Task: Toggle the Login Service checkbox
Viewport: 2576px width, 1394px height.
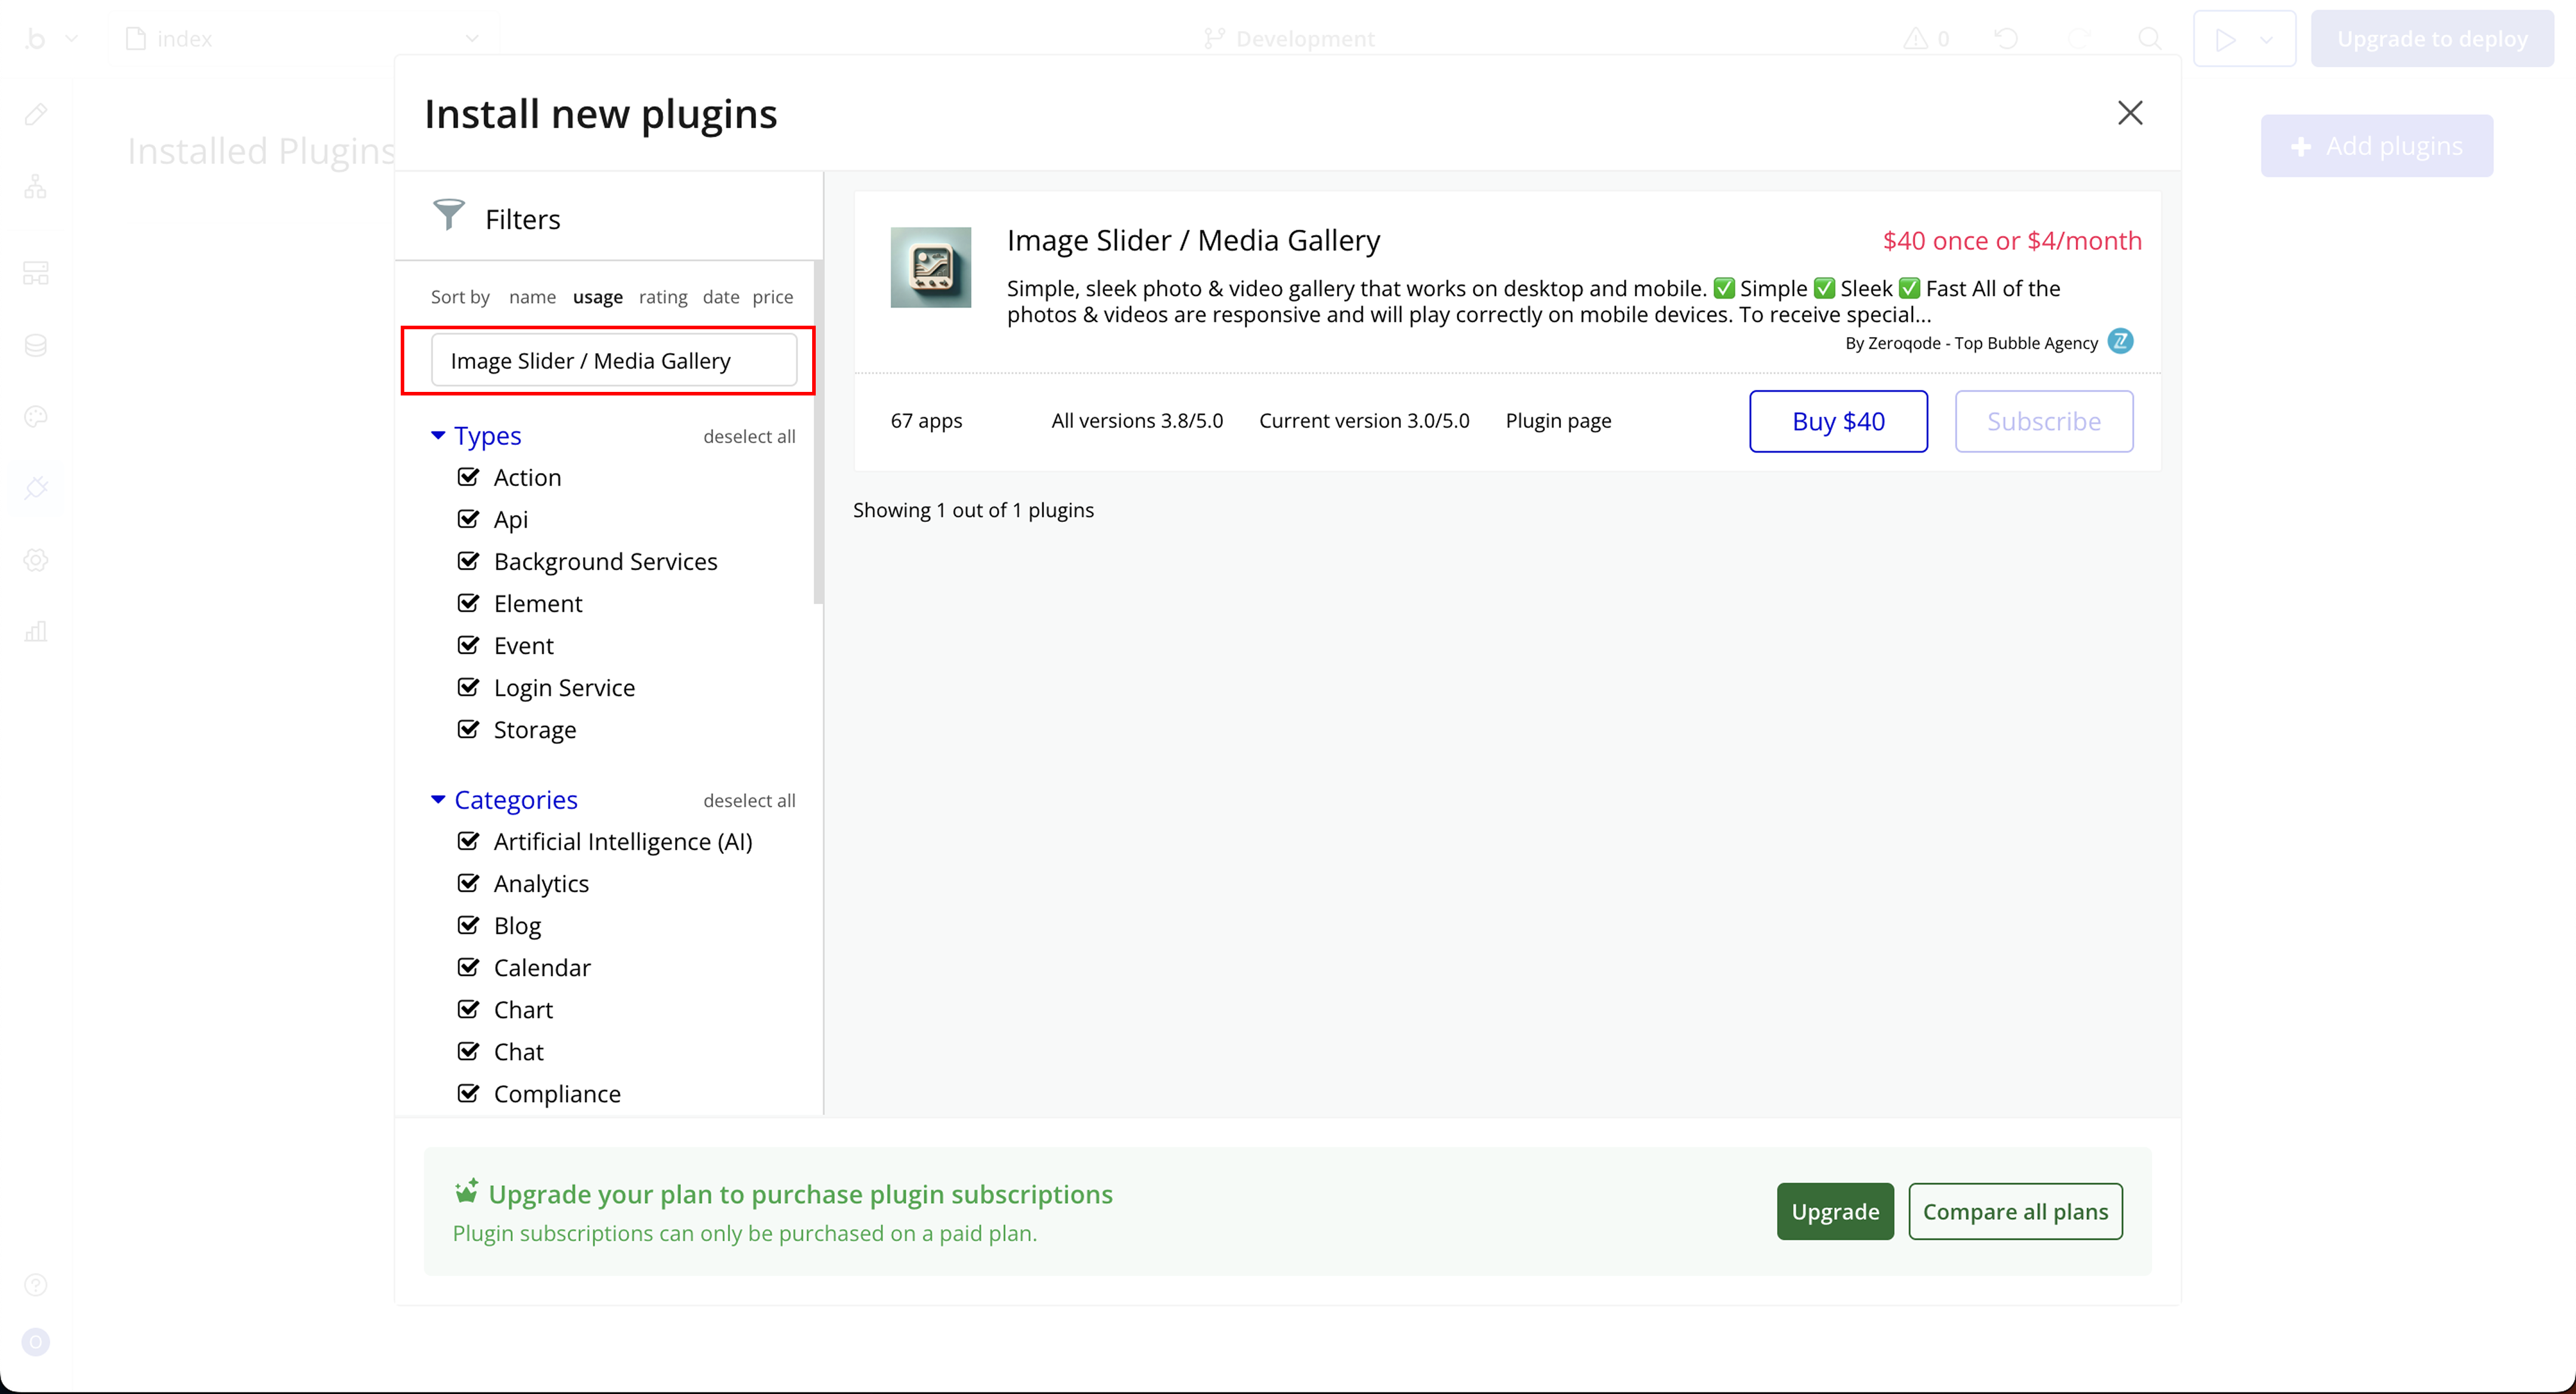Action: click(468, 687)
